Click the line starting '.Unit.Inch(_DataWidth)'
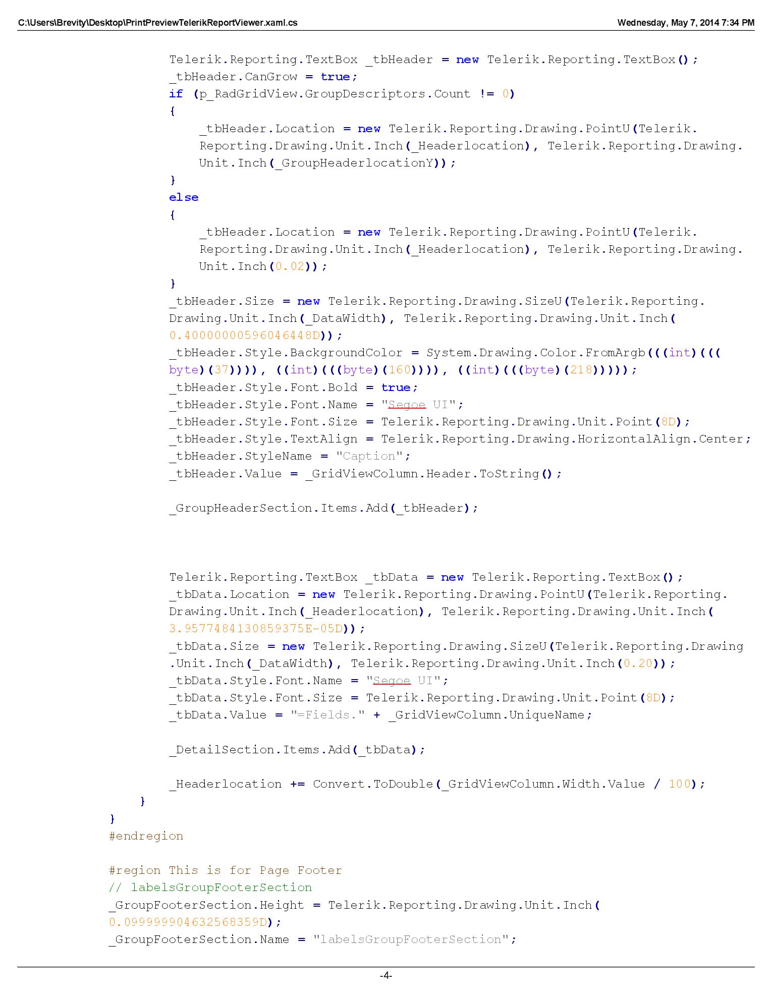 tap(422, 663)
